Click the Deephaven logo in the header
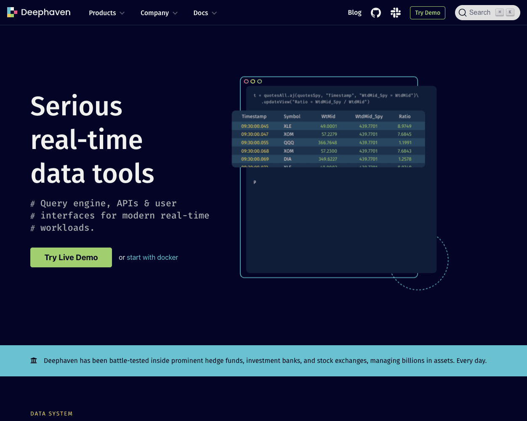The height and width of the screenshot is (421, 527). coord(39,13)
